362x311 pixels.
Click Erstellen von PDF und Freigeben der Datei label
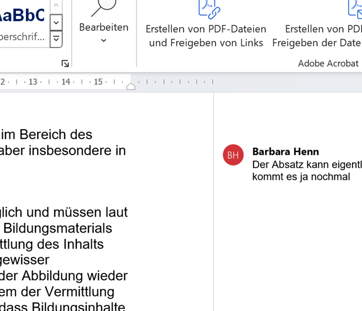click(317, 36)
